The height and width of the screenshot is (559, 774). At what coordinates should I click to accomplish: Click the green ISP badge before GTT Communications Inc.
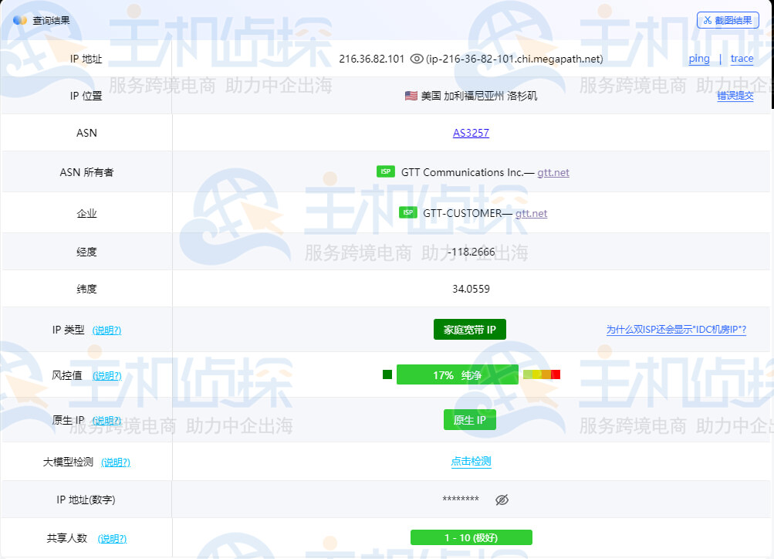pyautogui.click(x=385, y=171)
